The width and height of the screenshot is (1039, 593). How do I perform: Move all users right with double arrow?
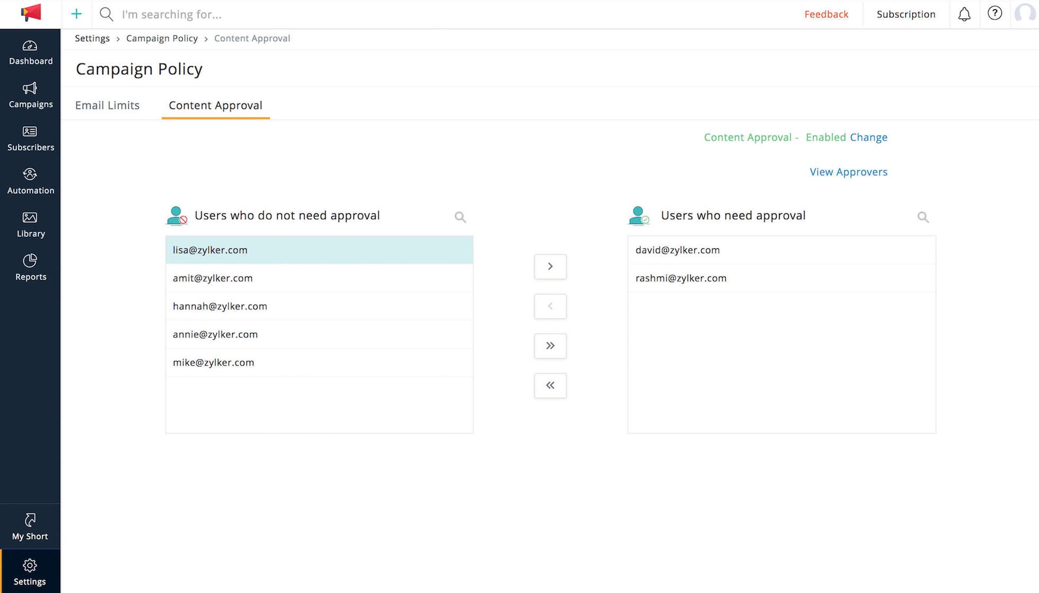tap(550, 346)
